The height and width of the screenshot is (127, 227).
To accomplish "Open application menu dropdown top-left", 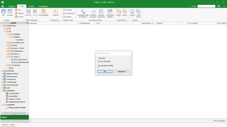I will [3, 6].
